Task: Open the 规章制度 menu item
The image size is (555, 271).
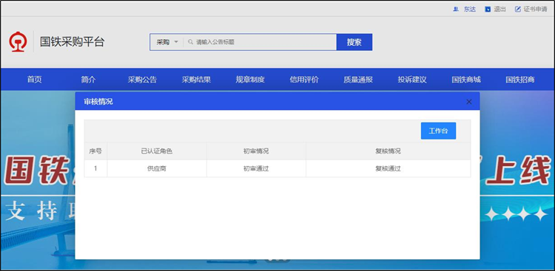Action: [x=250, y=80]
